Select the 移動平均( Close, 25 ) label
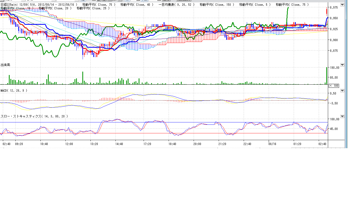Image resolution: width=356 pixels, height=200 pixels. coord(93,8)
